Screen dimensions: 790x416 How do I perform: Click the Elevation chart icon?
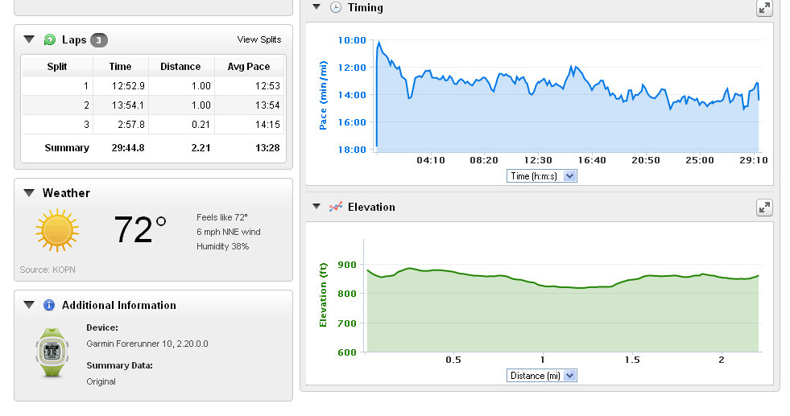336,207
